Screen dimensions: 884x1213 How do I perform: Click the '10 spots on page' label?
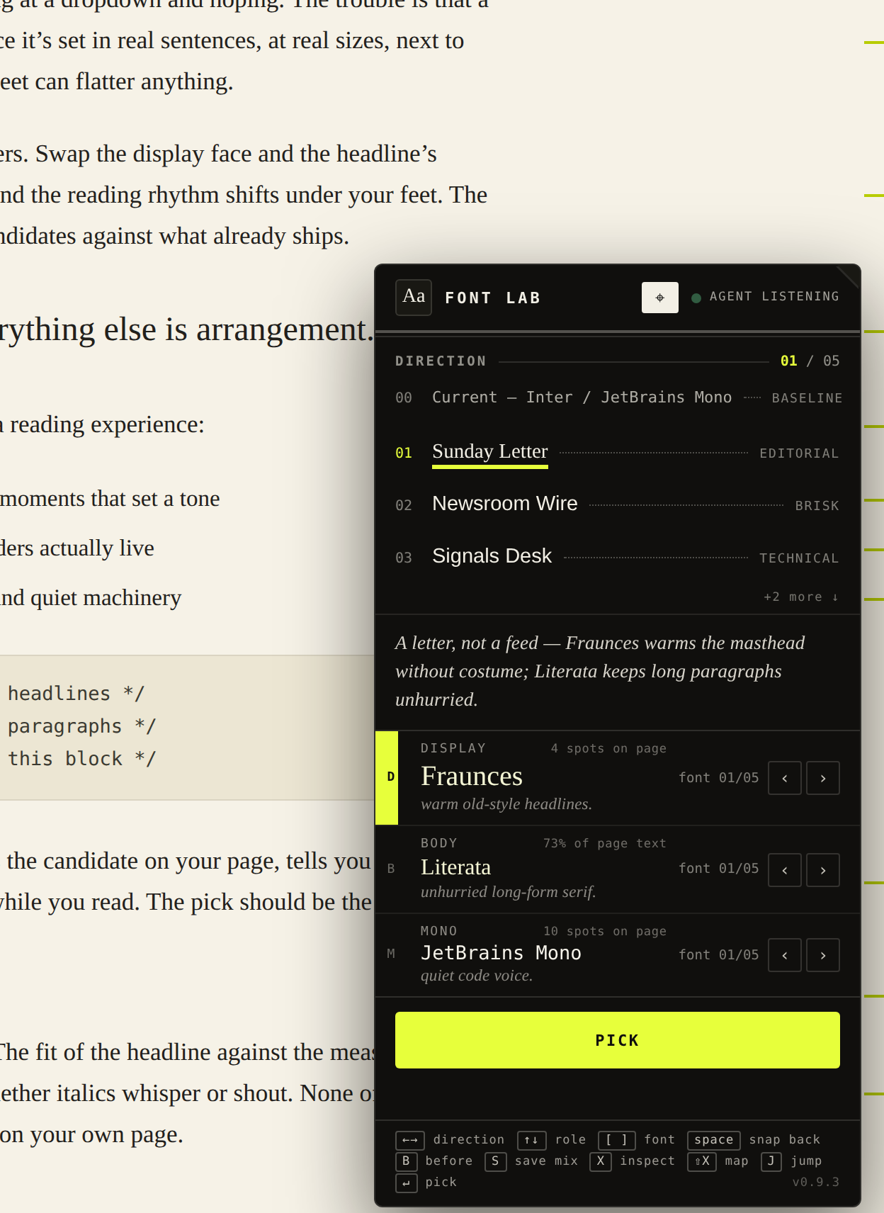click(605, 931)
